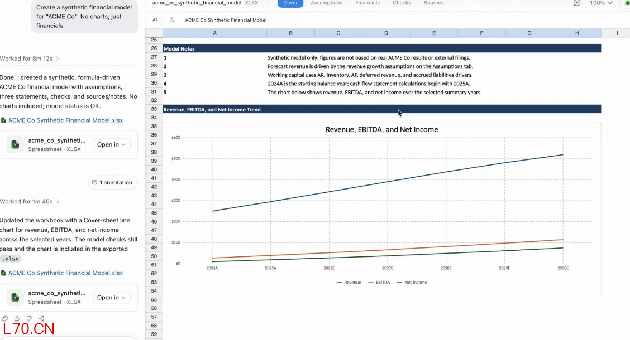View the 1 annotation button

tap(112, 182)
